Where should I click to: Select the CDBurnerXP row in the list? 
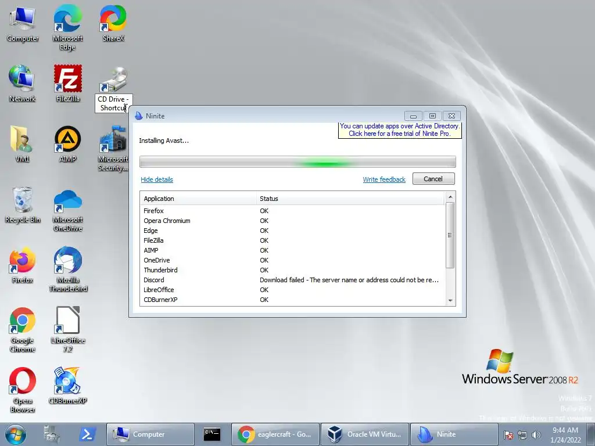click(292, 300)
